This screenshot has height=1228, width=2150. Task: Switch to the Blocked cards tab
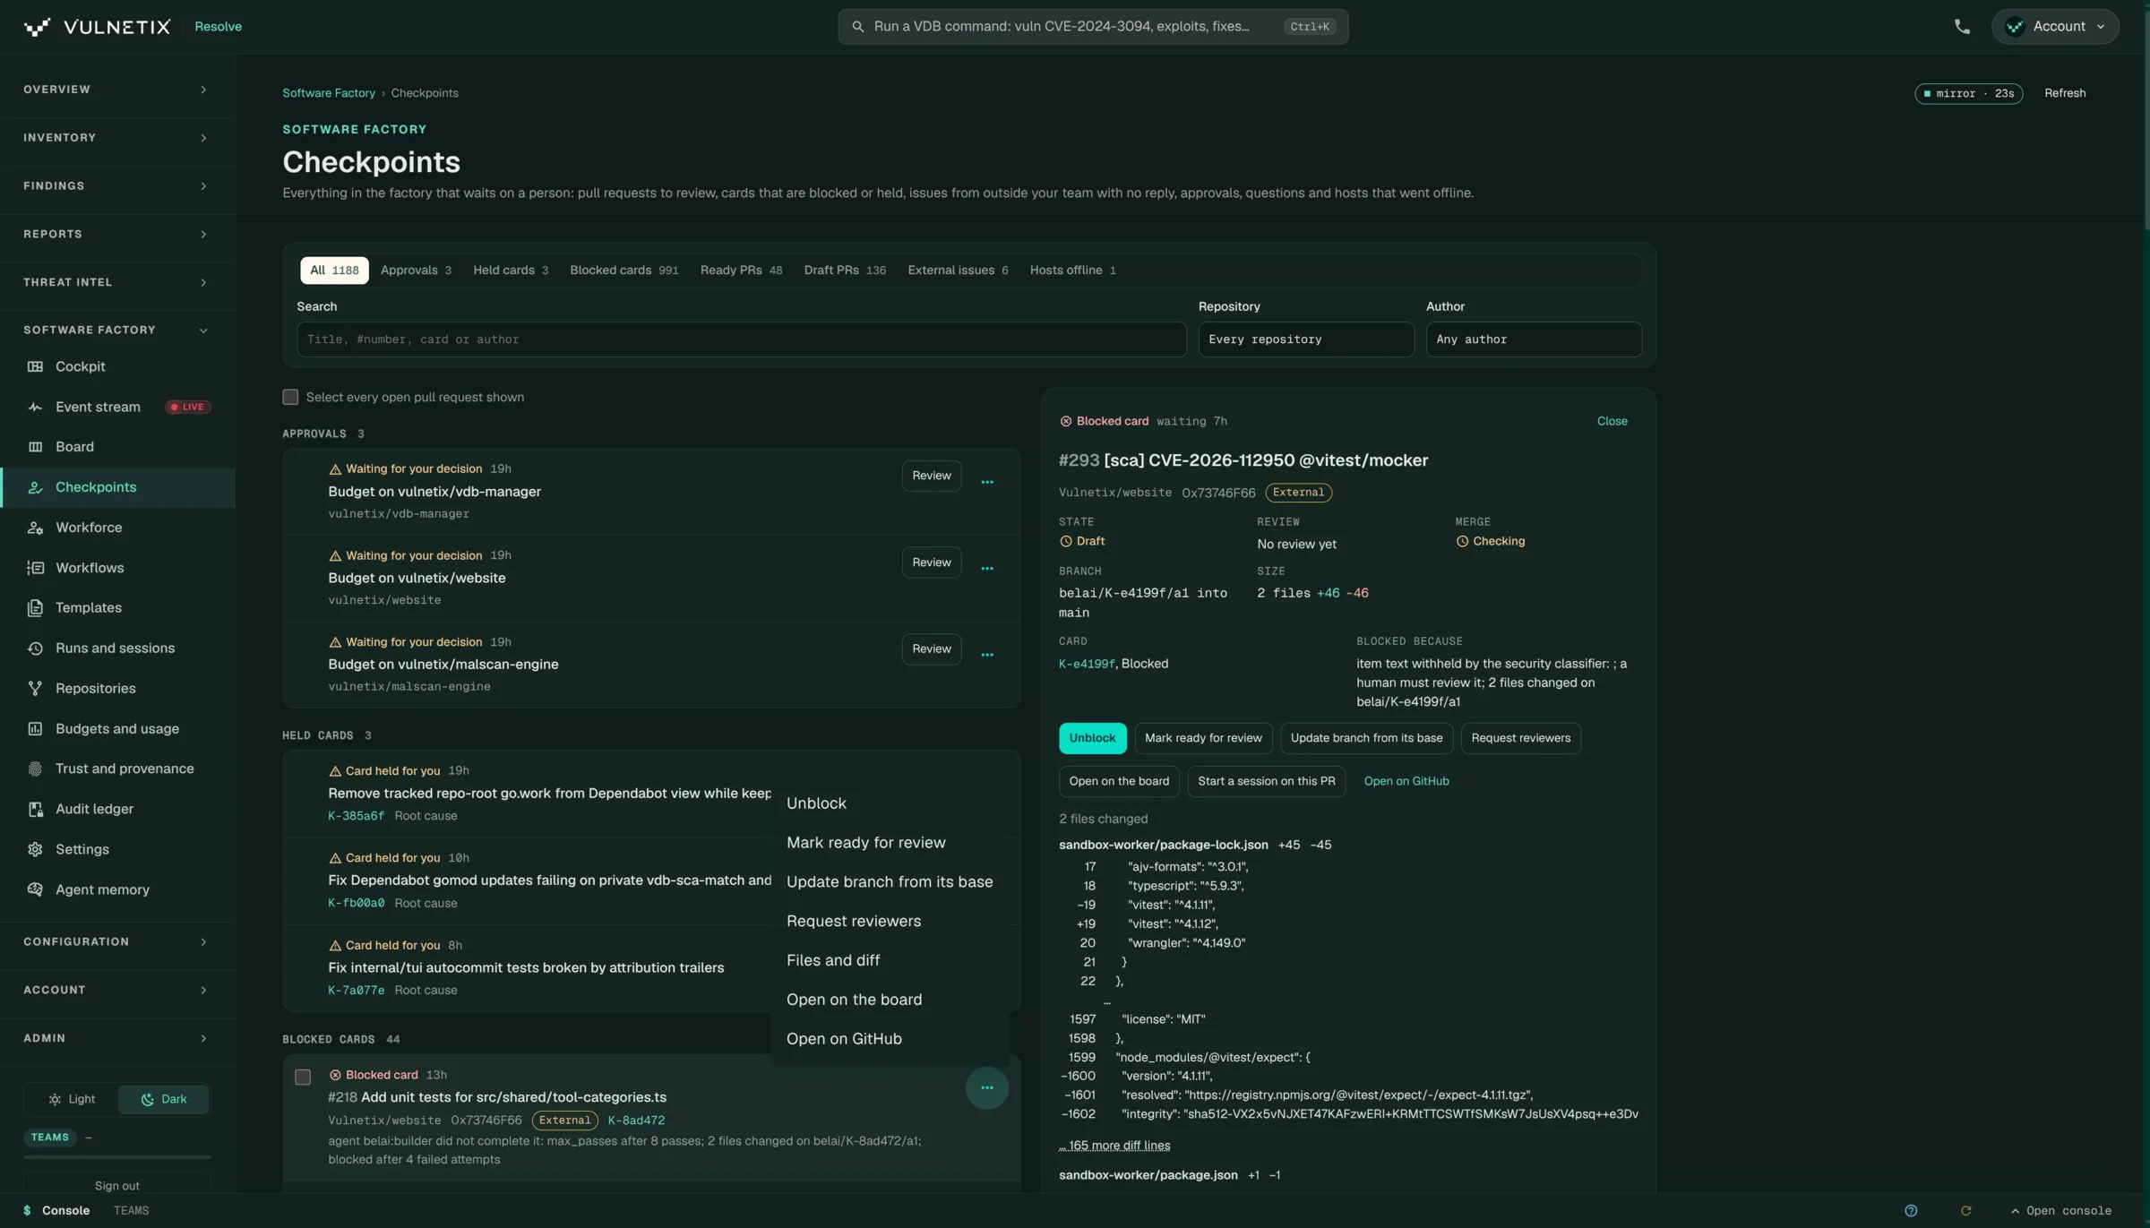623,271
